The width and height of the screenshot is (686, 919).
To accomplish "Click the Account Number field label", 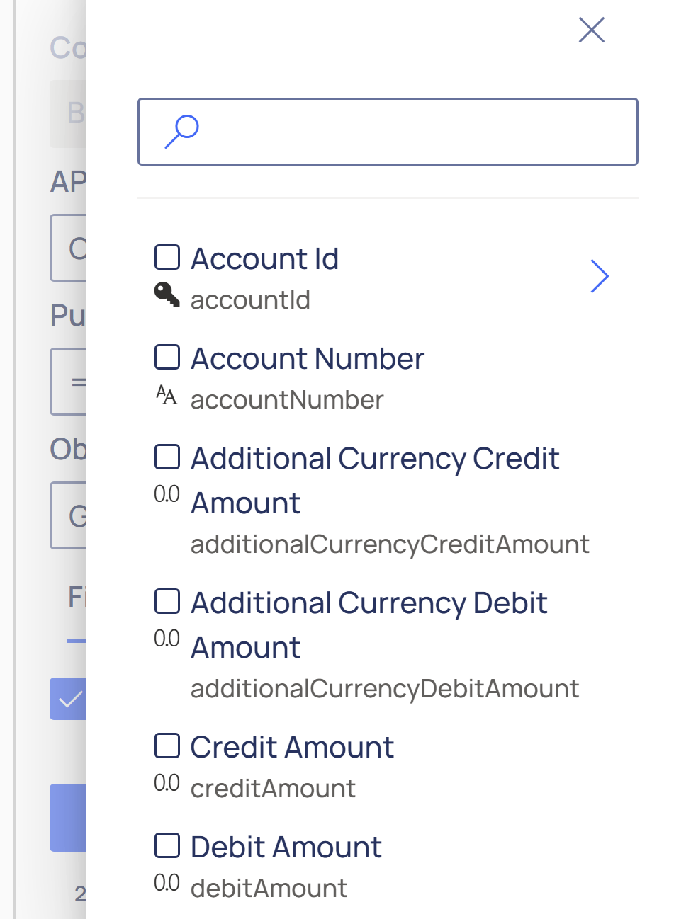I will (308, 358).
